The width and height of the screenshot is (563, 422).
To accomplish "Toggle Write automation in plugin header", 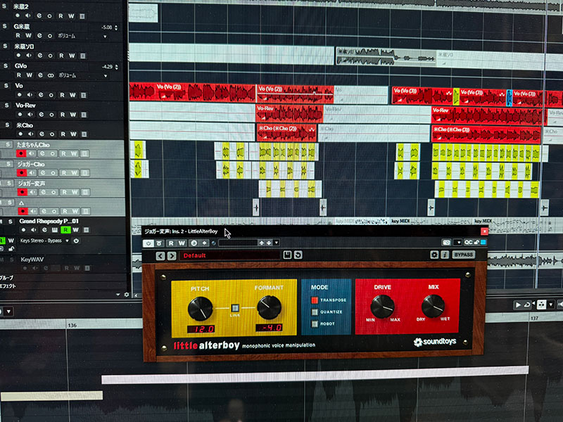I will coord(182,243).
